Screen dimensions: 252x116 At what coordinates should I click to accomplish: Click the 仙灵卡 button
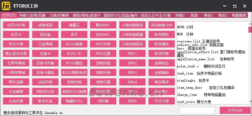16,34
